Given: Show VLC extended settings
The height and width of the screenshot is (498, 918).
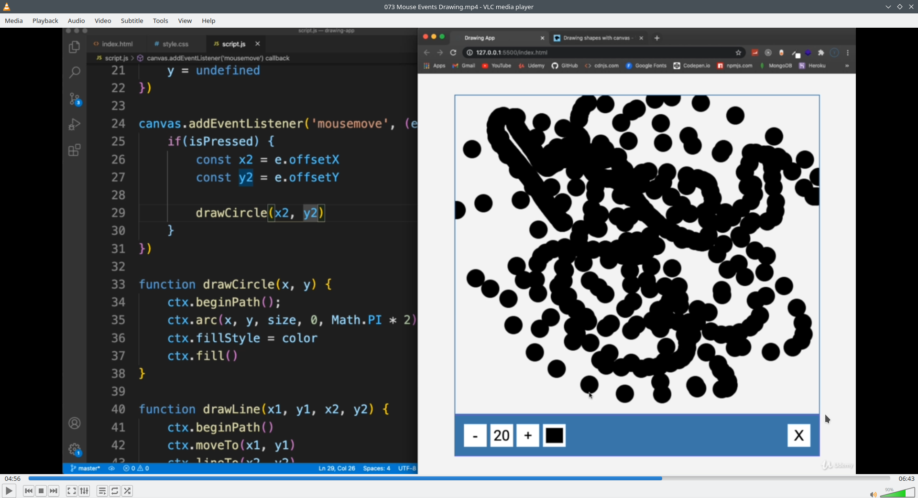Looking at the screenshot, I should pos(84,491).
